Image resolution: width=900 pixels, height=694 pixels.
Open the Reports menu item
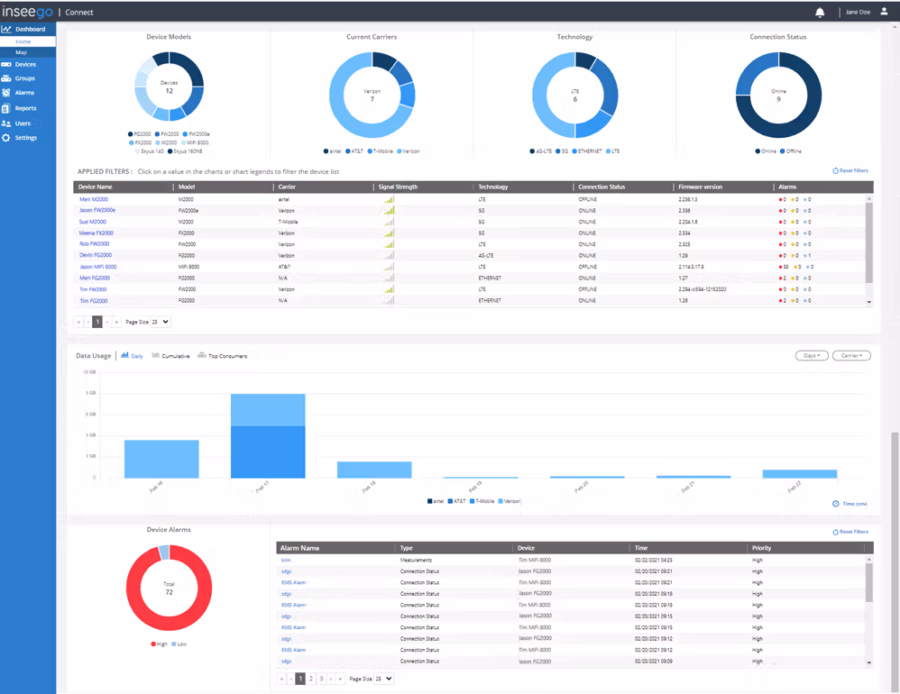25,108
